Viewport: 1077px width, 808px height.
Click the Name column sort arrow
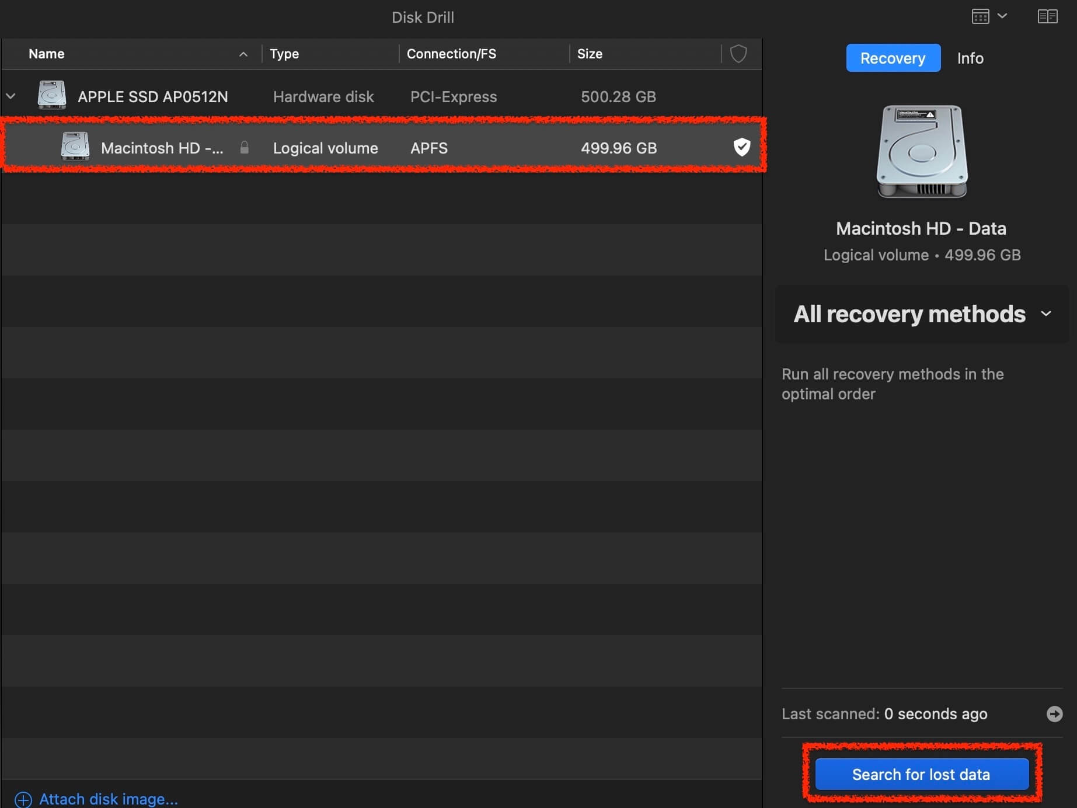tap(243, 54)
